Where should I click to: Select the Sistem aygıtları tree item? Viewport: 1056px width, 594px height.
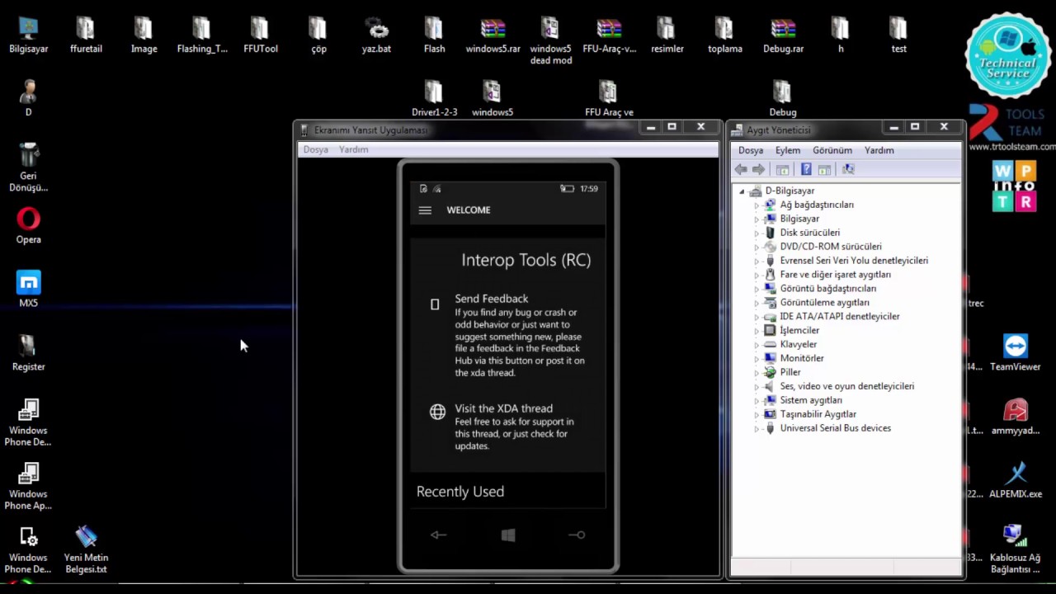pos(811,400)
